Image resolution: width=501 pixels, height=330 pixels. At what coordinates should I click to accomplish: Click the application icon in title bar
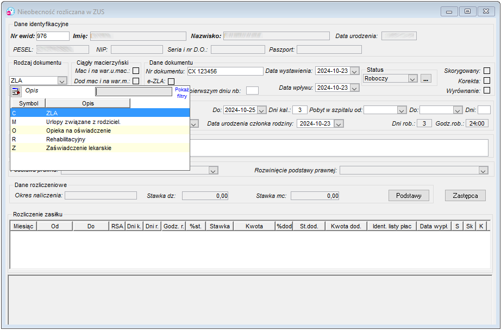pyautogui.click(x=10, y=11)
